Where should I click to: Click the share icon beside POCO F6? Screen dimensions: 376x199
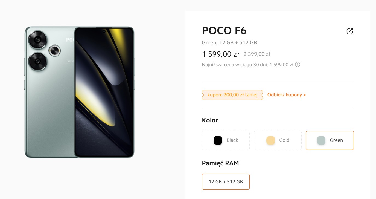coord(350,31)
